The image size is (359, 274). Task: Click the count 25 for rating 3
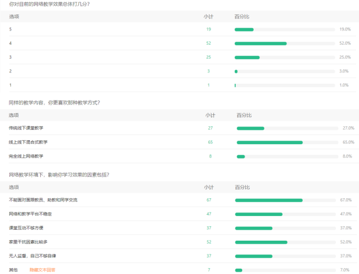click(x=208, y=57)
